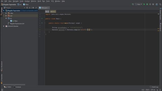
Task: Open the VCS menu
Action: click(x=52, y=1)
